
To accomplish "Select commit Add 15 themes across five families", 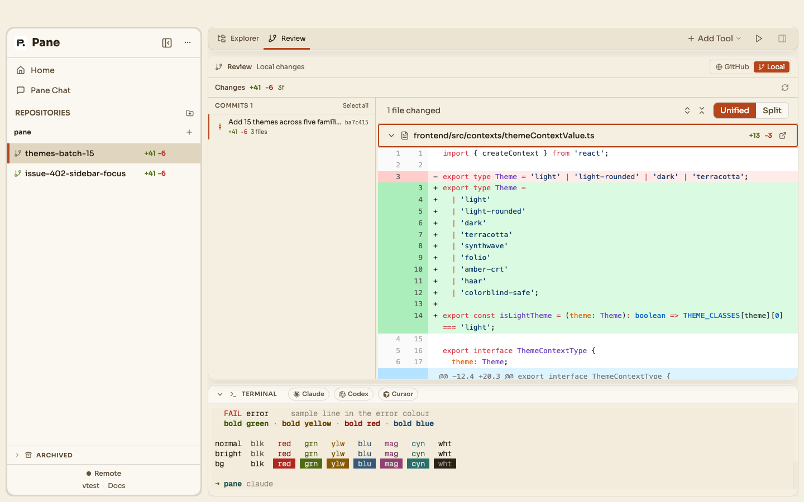I will (292, 127).
